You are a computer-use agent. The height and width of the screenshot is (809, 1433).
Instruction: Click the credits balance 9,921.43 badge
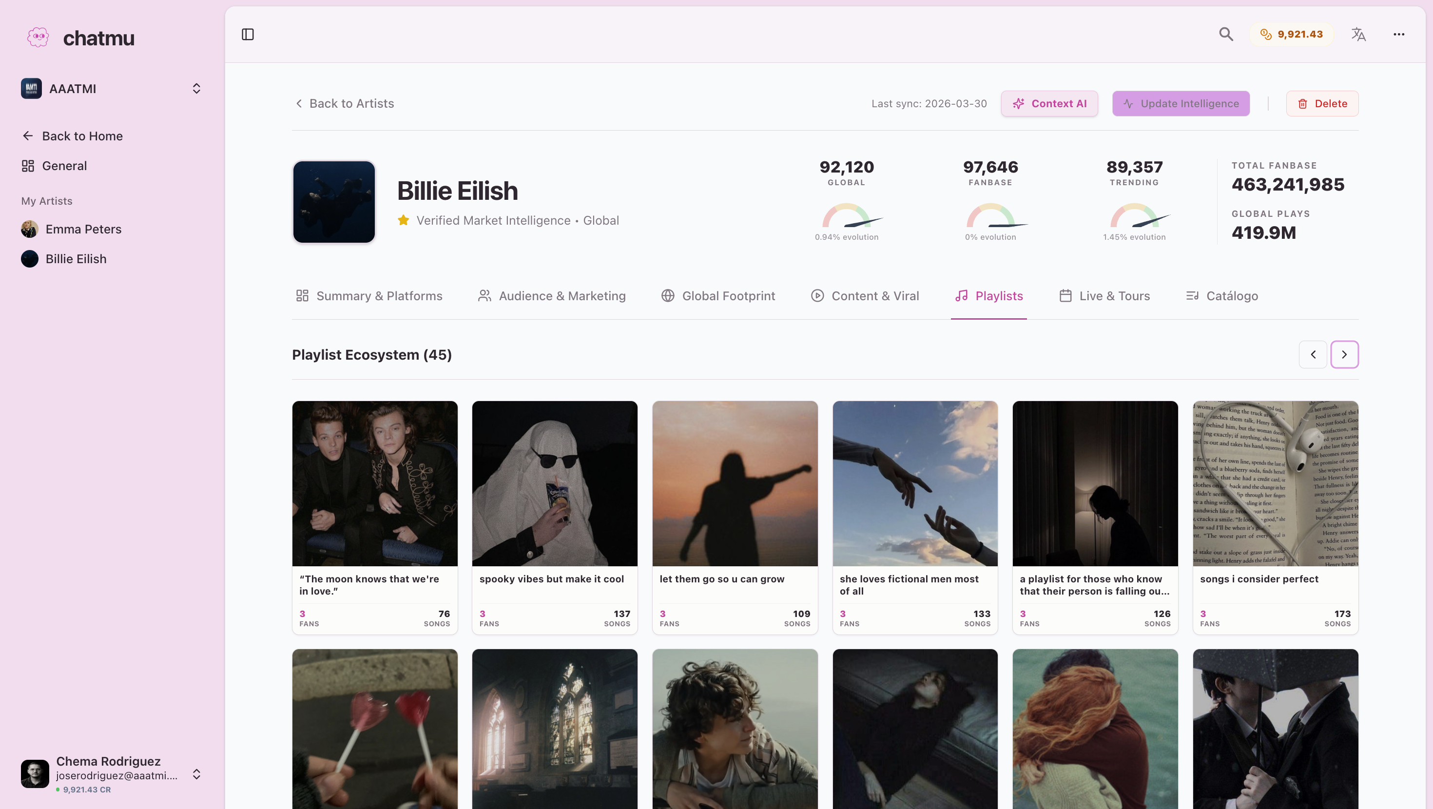[x=1291, y=35]
